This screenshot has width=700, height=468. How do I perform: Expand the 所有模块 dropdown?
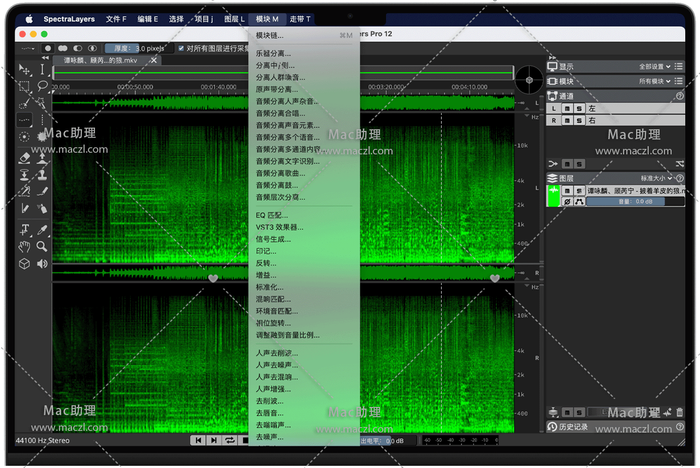tap(654, 81)
